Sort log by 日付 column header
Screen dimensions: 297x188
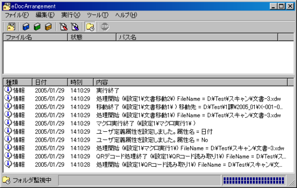(50, 82)
